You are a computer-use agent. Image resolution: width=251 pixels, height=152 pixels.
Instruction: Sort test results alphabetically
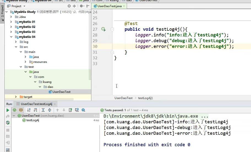(29, 110)
